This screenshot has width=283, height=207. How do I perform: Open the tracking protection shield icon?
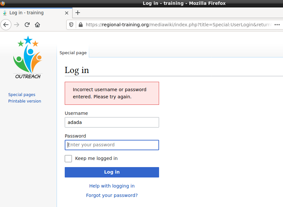(71, 25)
